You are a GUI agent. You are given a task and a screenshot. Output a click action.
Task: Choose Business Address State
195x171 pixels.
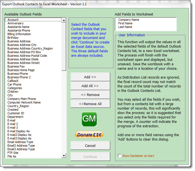pyautogui.click(x=33, y=59)
